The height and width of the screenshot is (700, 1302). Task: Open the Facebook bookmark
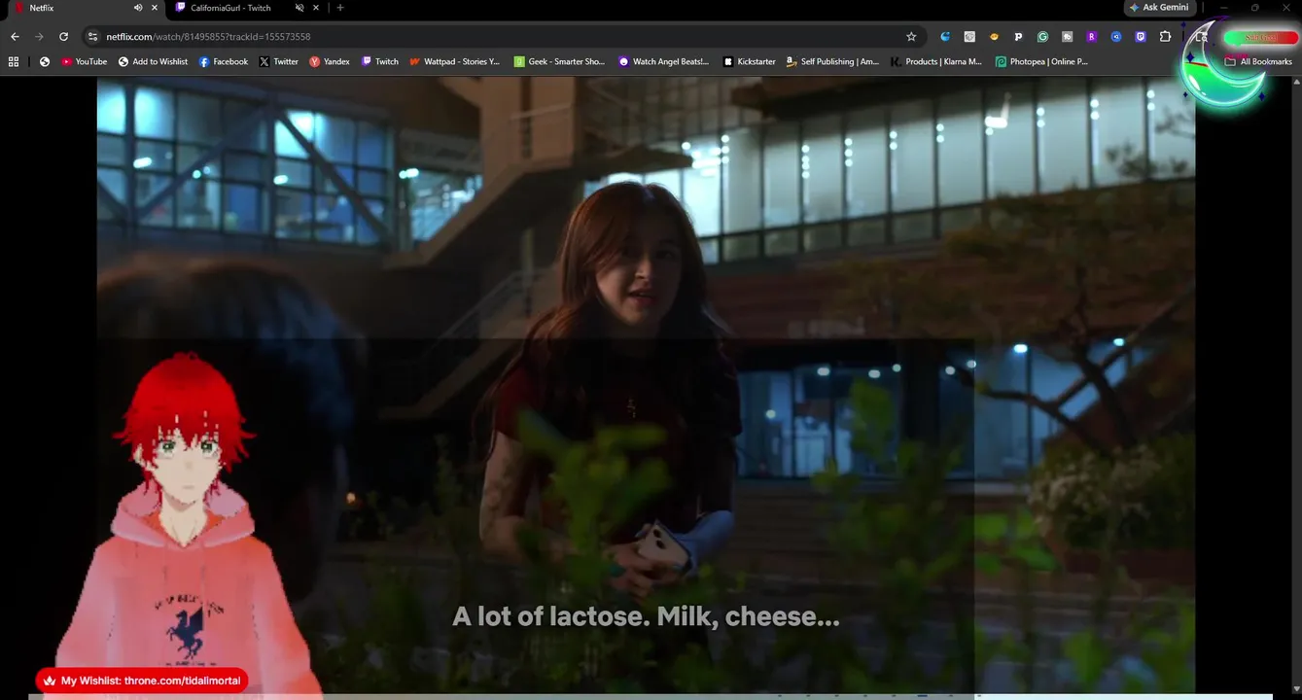coord(224,61)
